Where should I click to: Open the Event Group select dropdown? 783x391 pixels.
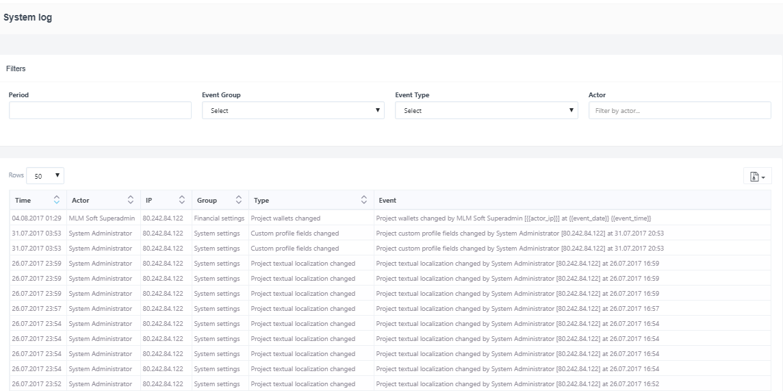pos(293,110)
